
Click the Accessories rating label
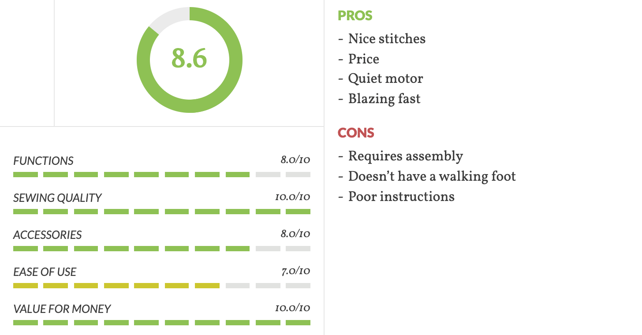pos(48,235)
